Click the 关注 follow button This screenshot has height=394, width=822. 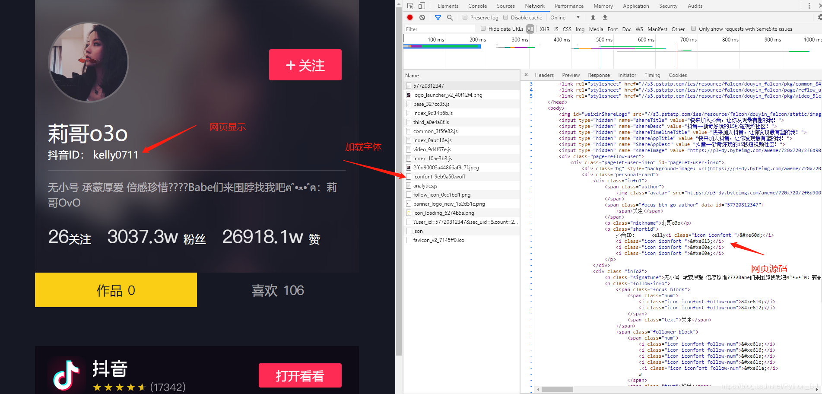click(305, 65)
